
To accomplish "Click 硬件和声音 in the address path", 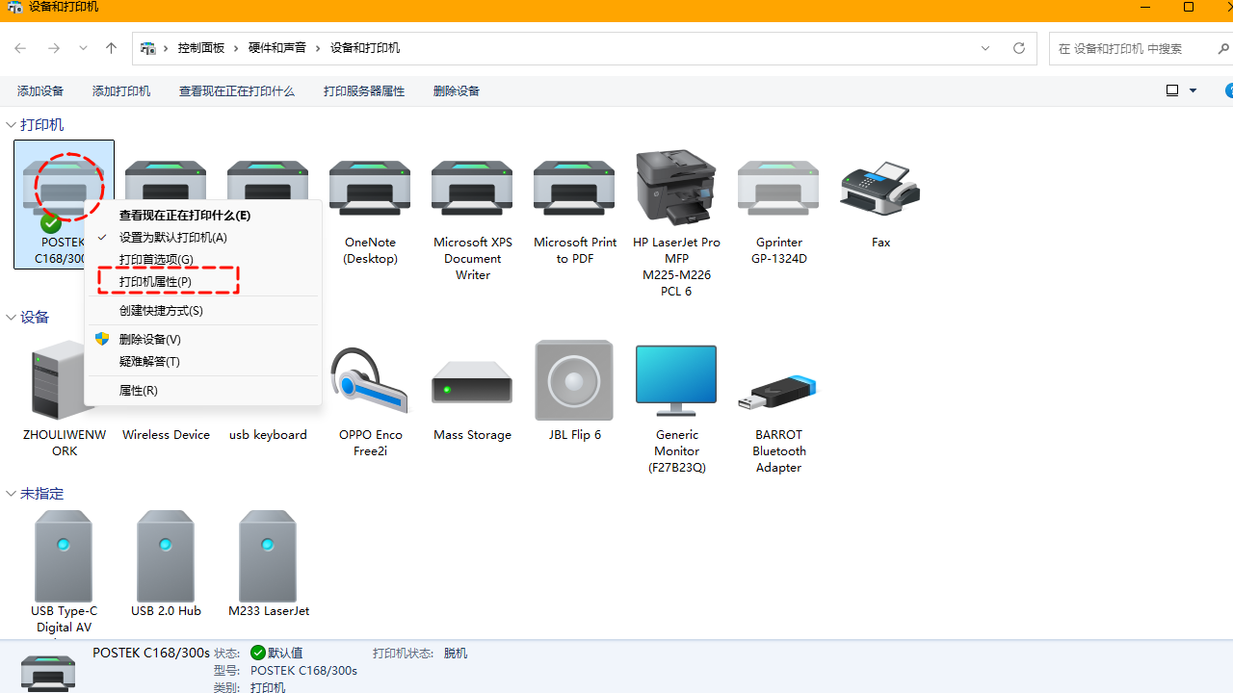I will point(277,48).
